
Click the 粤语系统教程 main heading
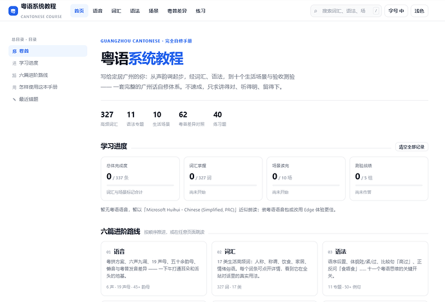click(x=142, y=59)
